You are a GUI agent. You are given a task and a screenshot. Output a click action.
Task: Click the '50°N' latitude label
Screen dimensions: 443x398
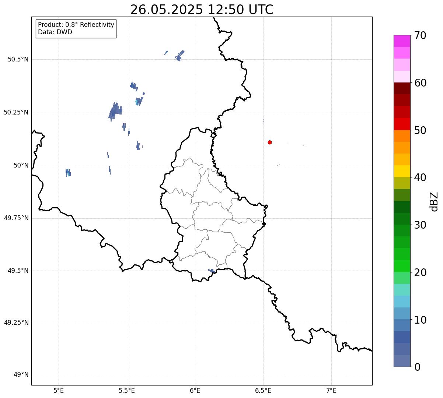21,165
